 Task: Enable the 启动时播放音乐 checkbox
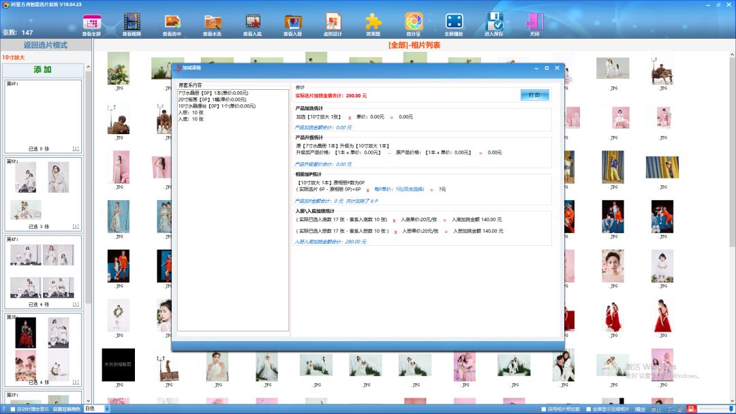coord(12,409)
